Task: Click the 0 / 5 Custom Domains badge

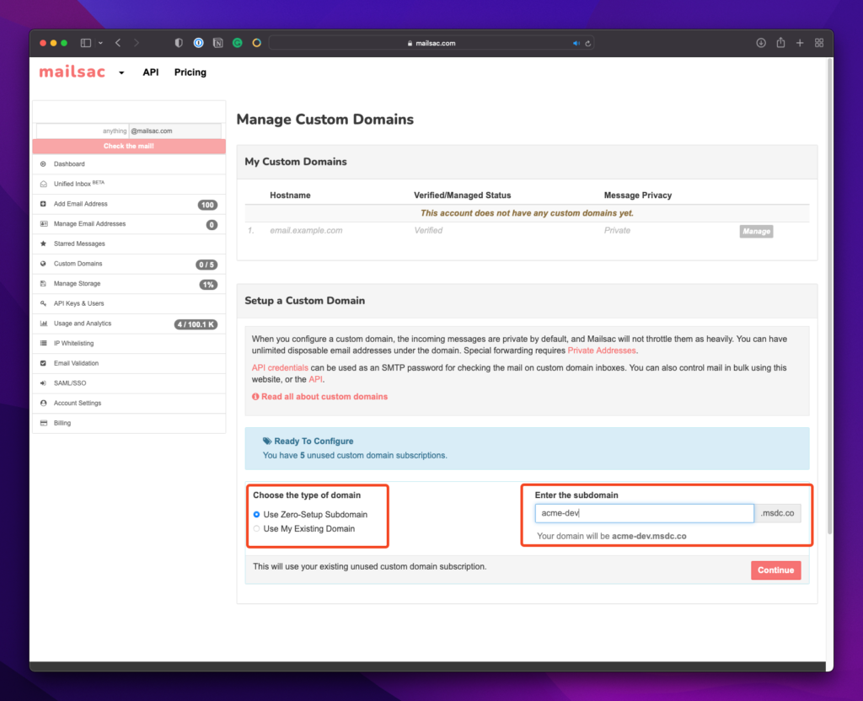Action: click(x=206, y=265)
